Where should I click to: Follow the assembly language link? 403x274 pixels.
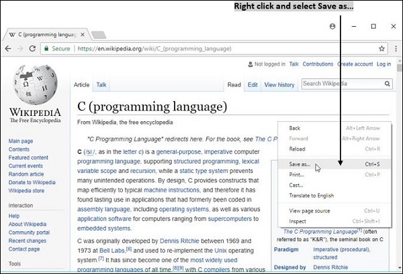click(104, 209)
